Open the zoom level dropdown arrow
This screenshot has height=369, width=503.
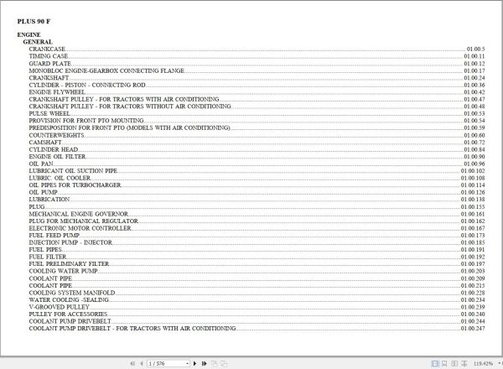tap(499, 363)
